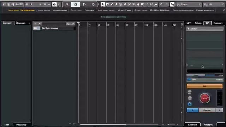This screenshot has height=127, width=226.
Task: Select the Hand tool in toolbar
Action: pos(138,5)
